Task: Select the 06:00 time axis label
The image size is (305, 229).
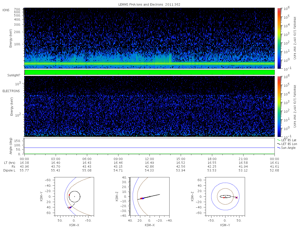Action: 87,158
